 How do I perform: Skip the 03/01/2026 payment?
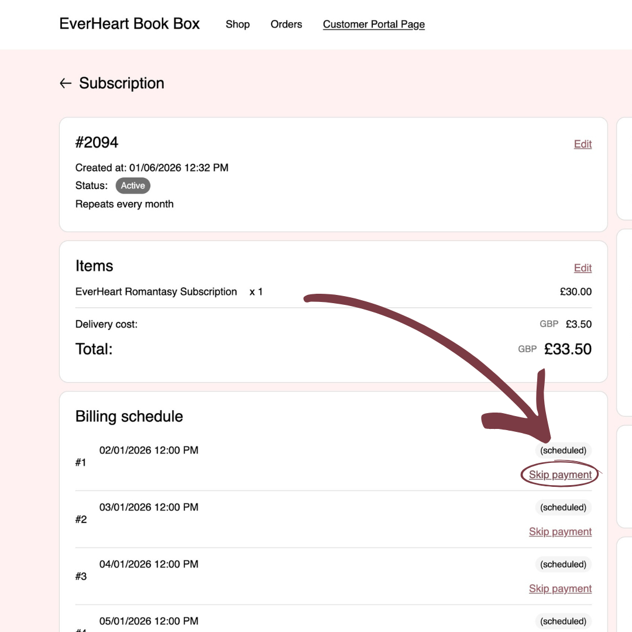coord(560,531)
